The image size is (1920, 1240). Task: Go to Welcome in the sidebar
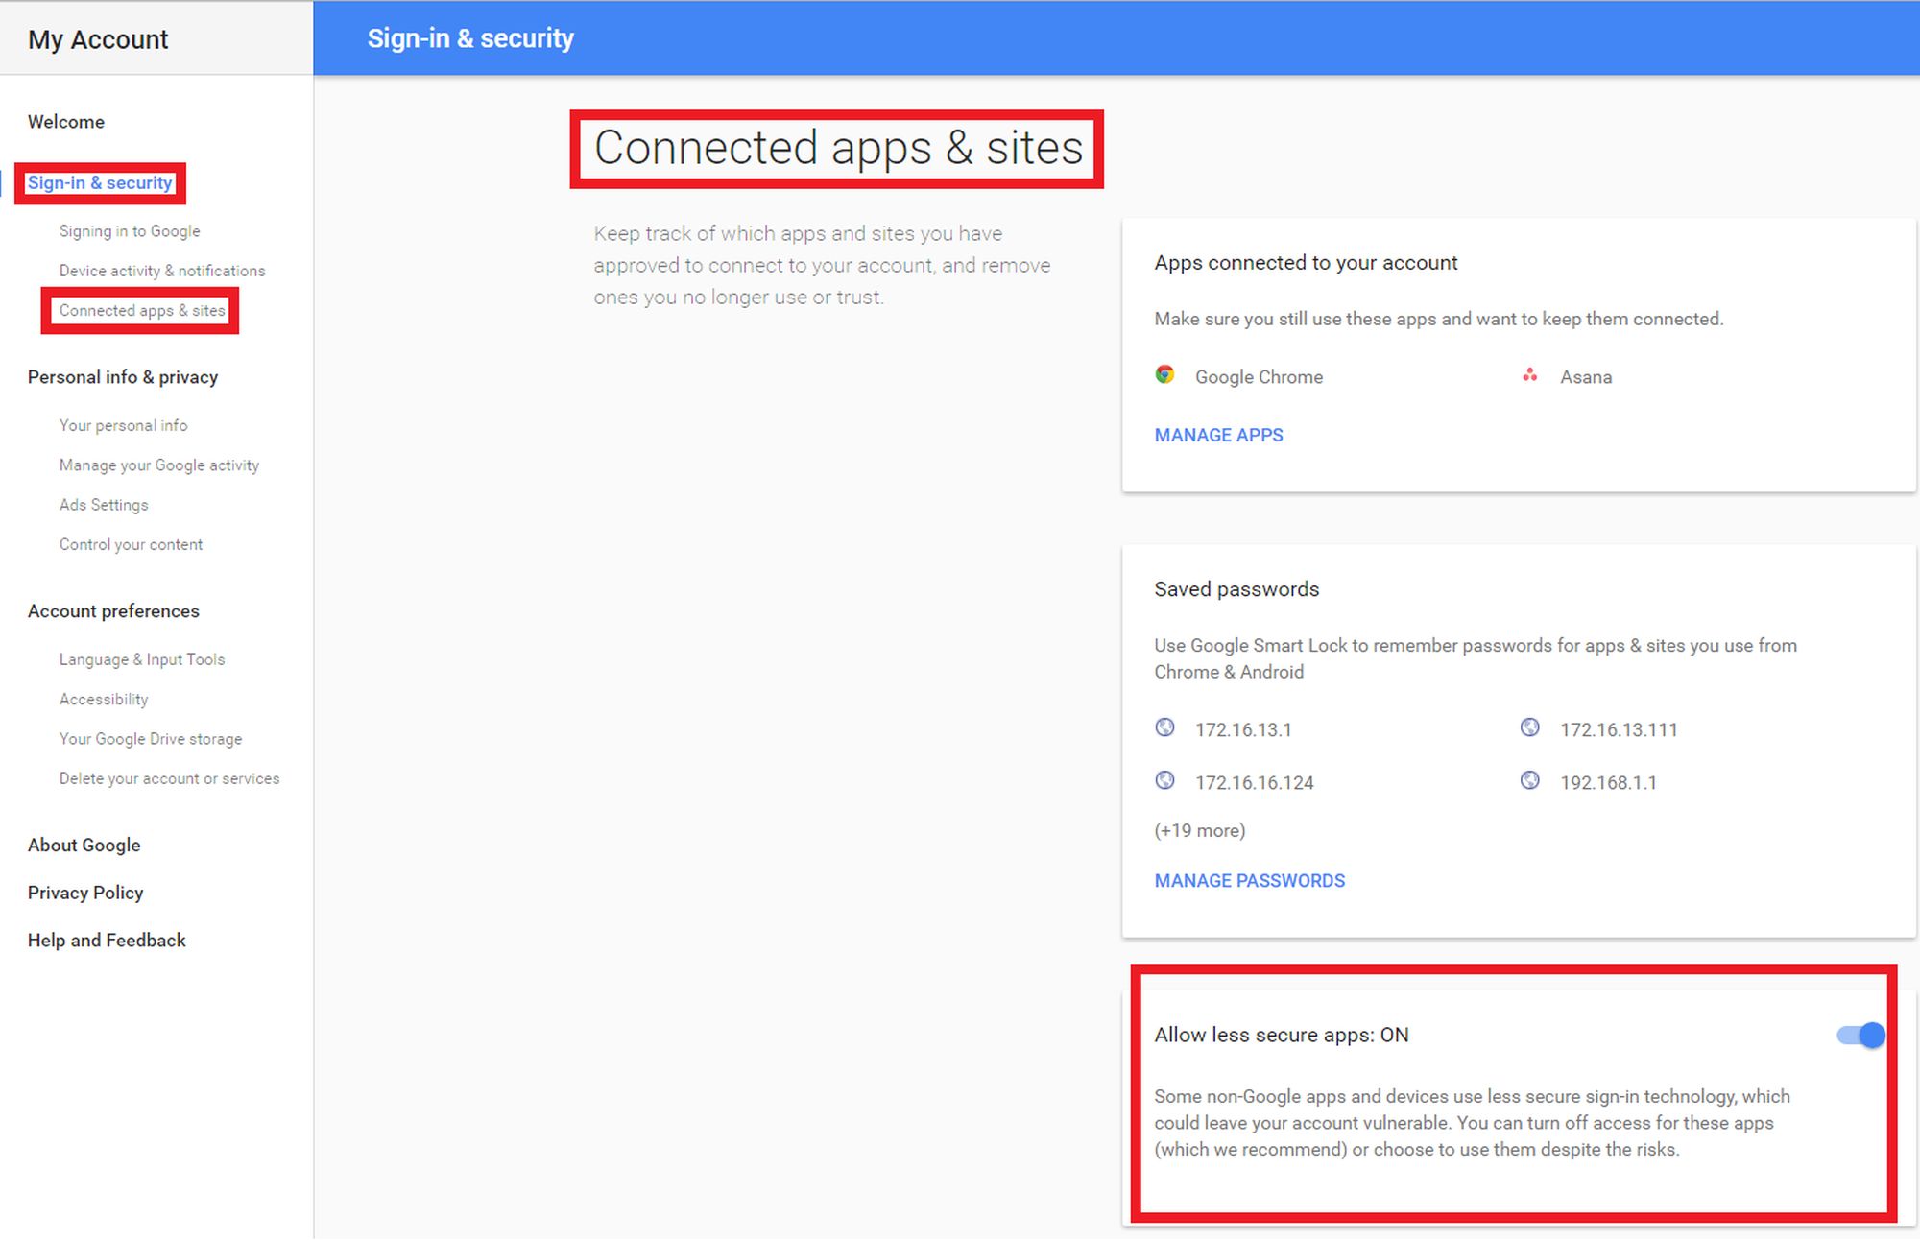66,122
